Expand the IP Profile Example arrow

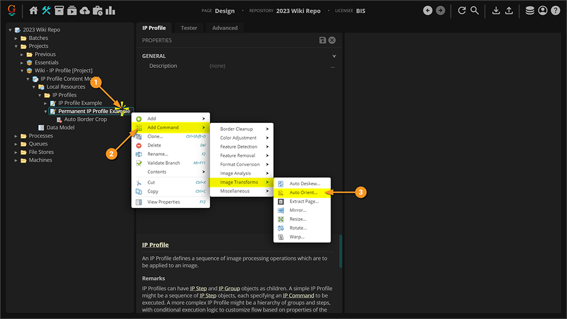pyautogui.click(x=45, y=103)
